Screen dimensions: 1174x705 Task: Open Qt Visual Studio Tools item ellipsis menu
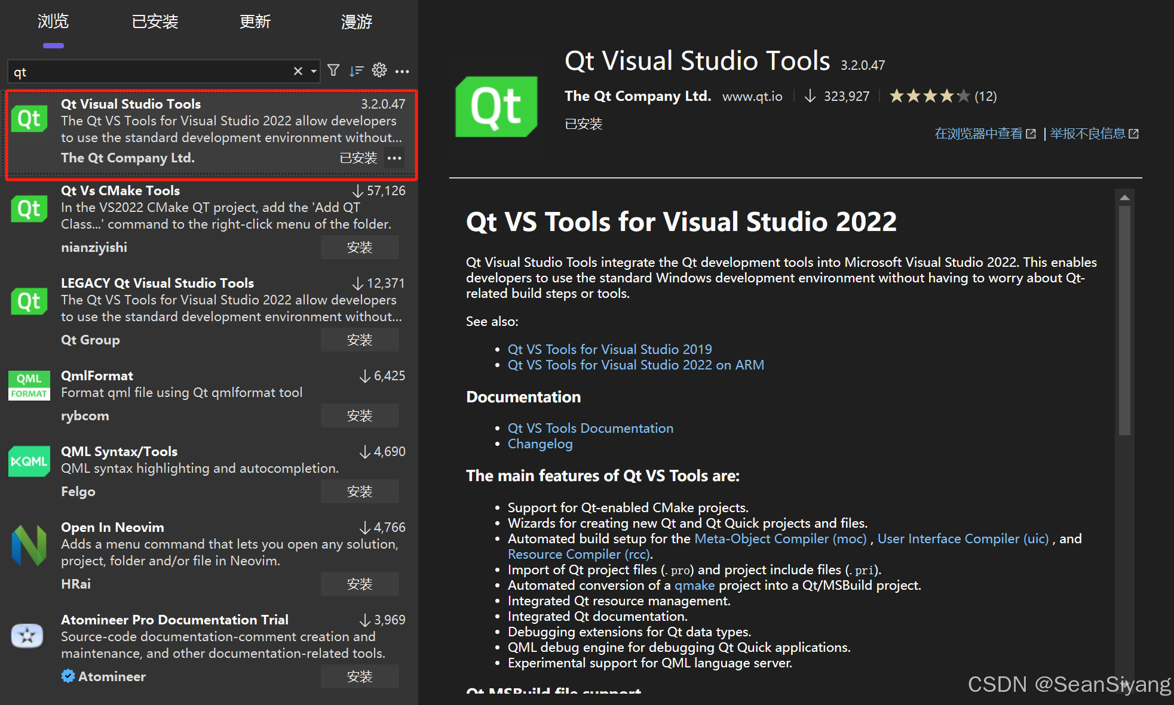point(394,158)
